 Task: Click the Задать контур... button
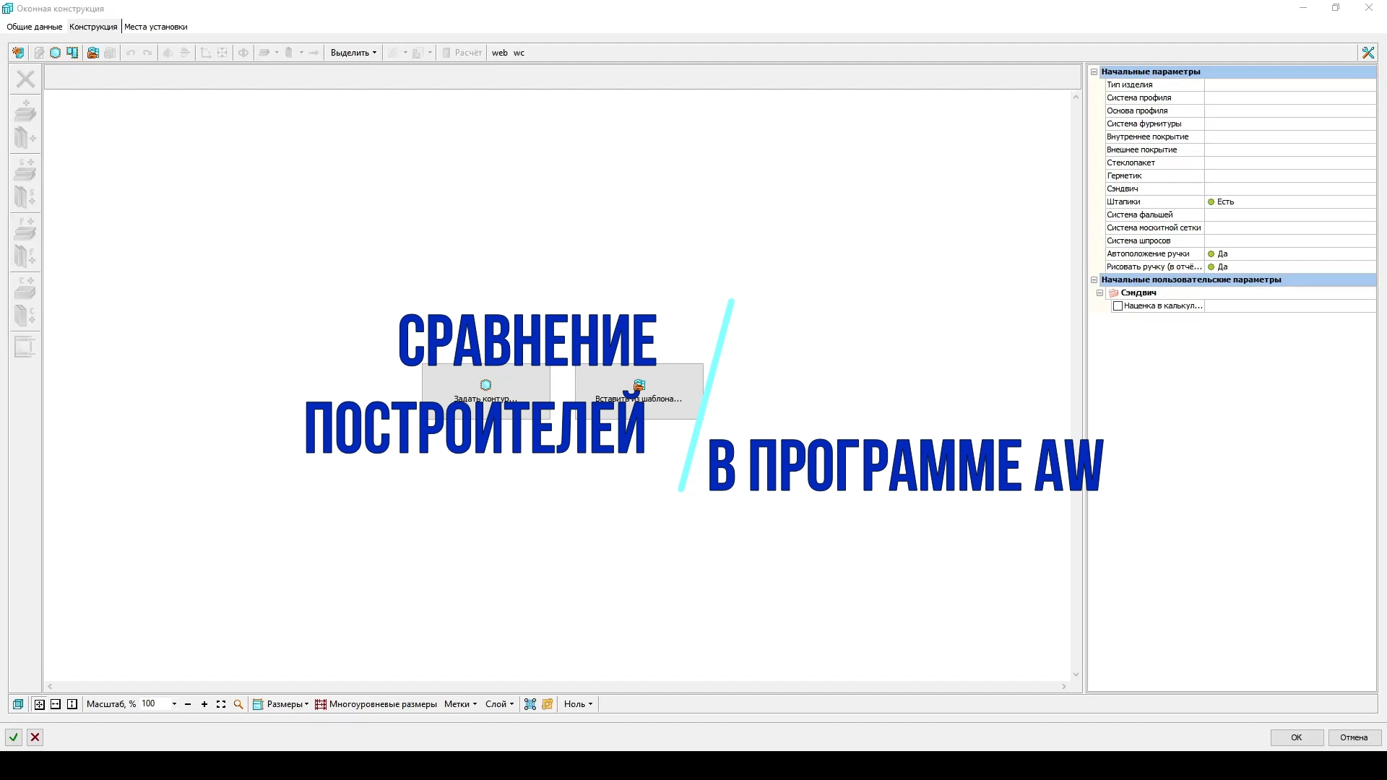tap(486, 391)
